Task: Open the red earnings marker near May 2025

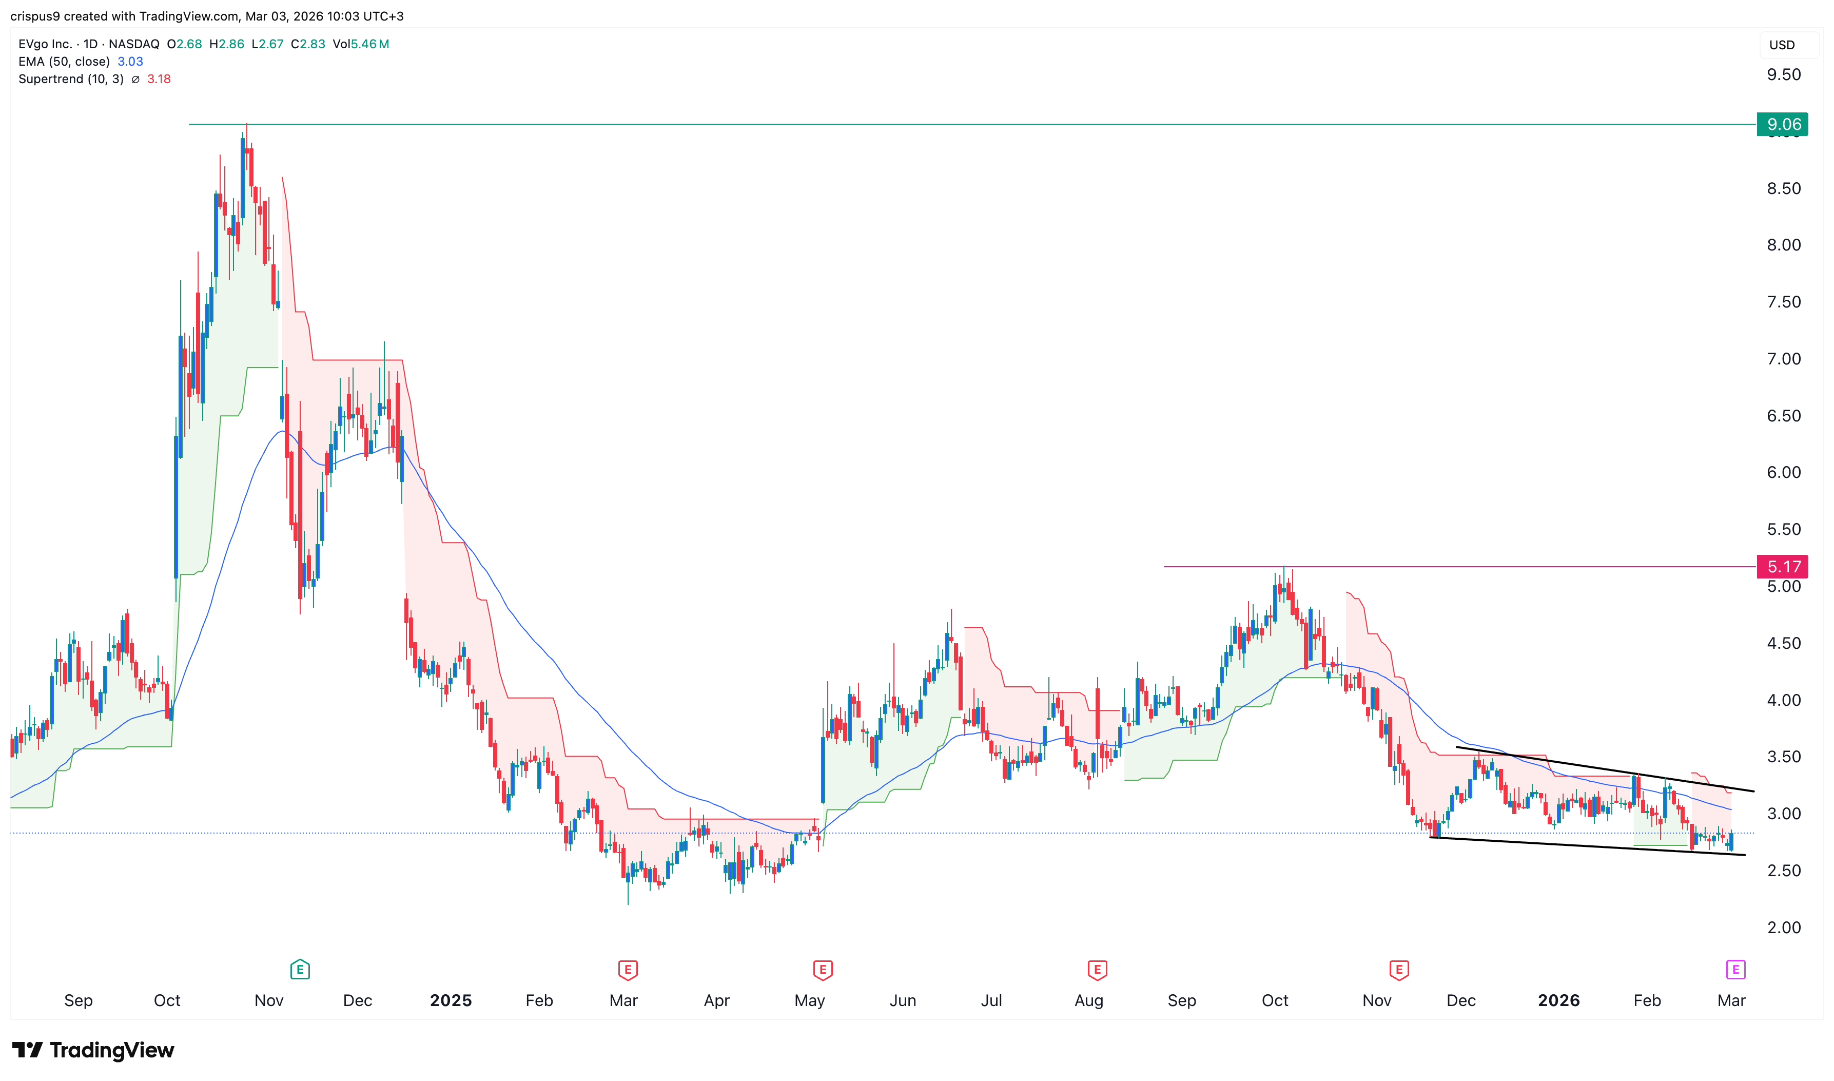Action: 823,970
